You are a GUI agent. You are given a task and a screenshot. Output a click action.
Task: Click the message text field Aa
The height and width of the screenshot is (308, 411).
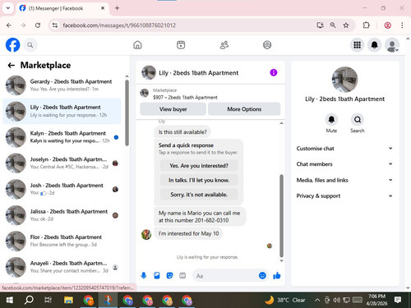225,276
